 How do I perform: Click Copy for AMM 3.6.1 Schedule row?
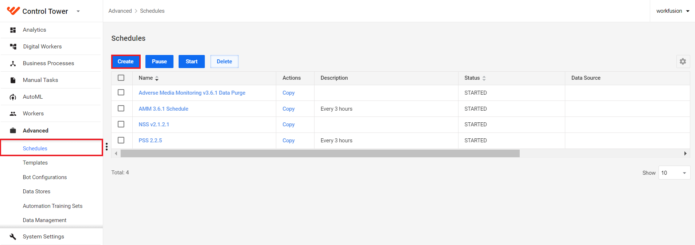pos(289,109)
